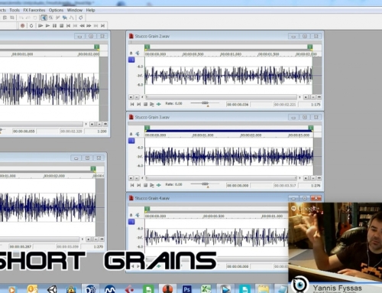Click green scrub icon in Stucco Grain 2
Screen dimensions: 382x293
tap(159, 104)
